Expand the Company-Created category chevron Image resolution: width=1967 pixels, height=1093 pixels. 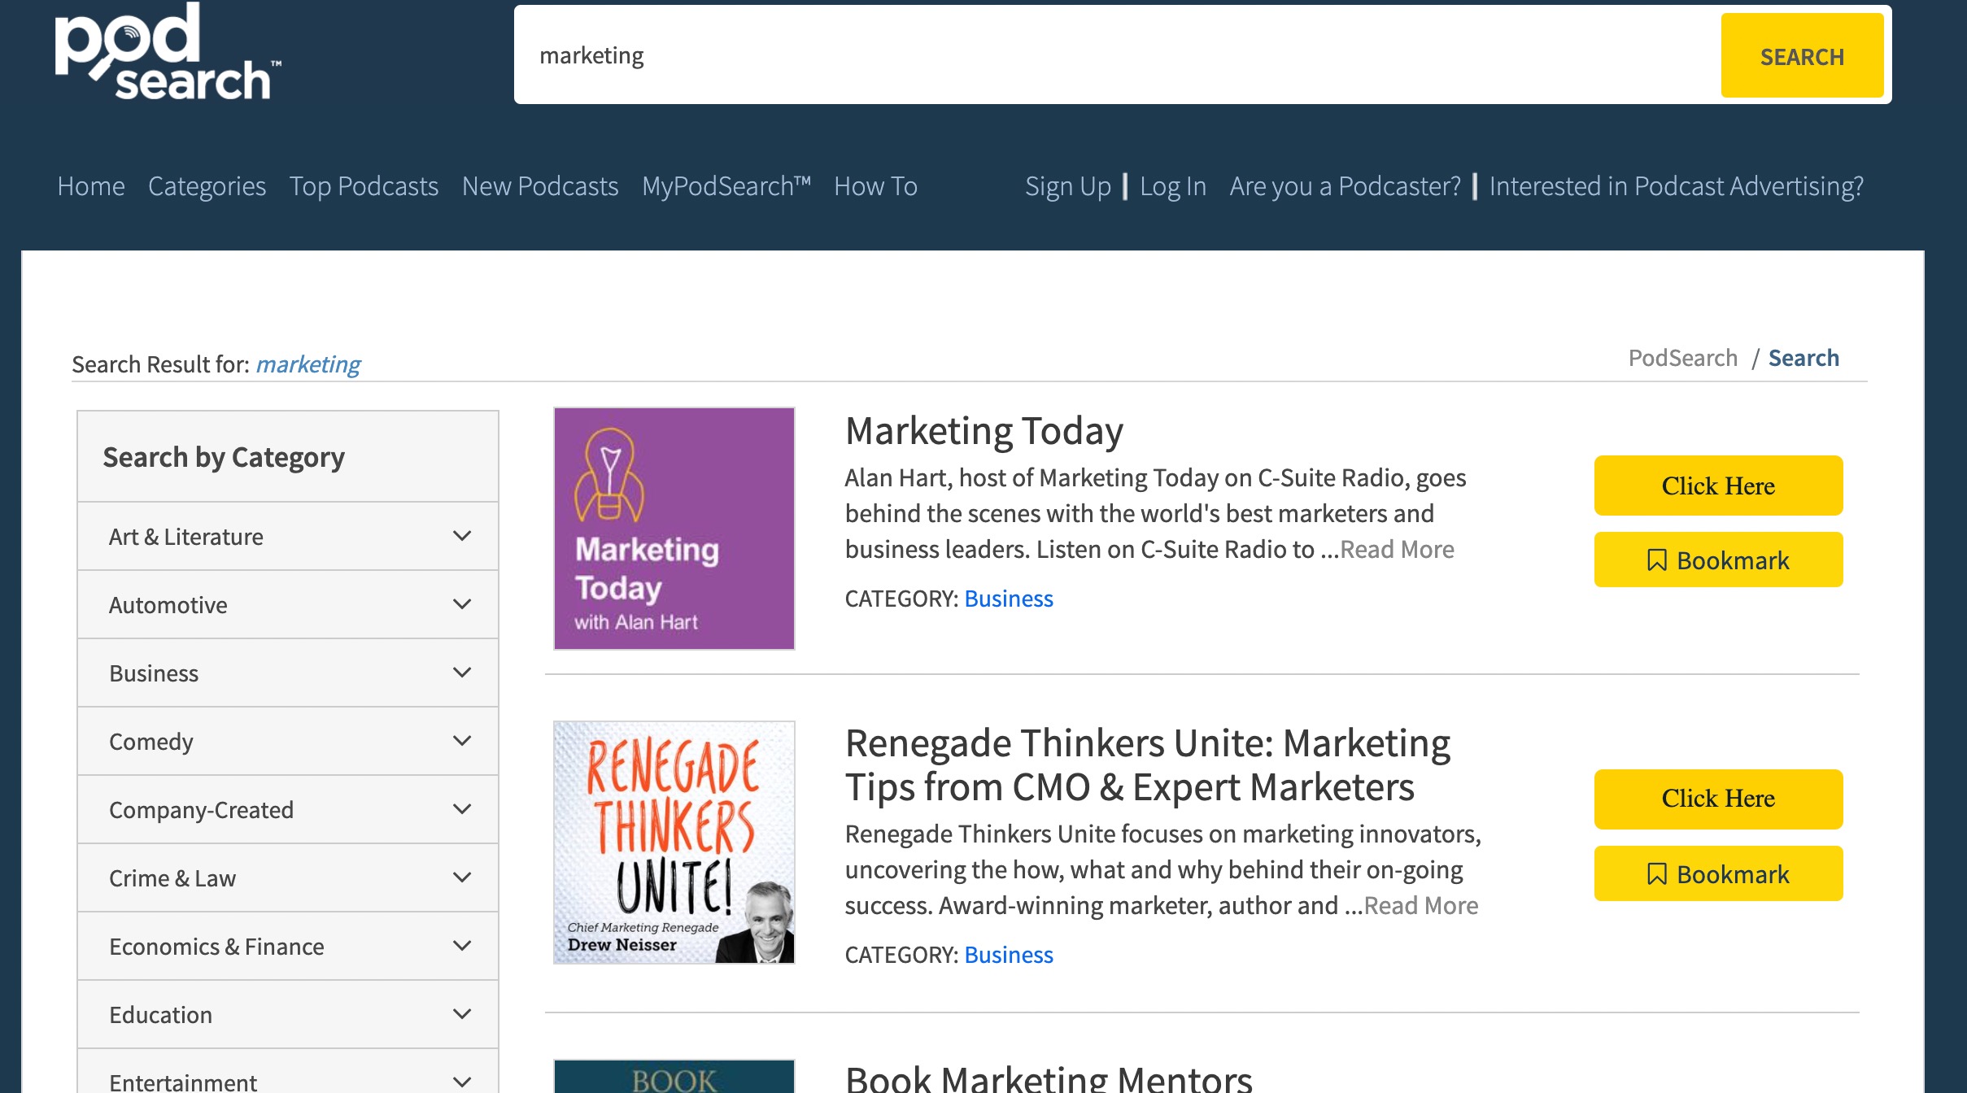(462, 809)
